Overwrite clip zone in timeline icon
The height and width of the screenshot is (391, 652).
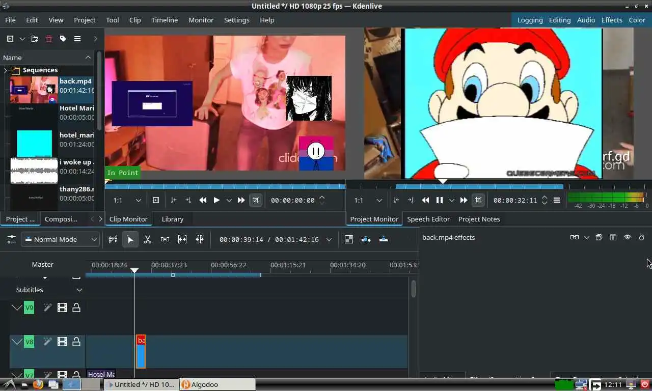(384, 239)
